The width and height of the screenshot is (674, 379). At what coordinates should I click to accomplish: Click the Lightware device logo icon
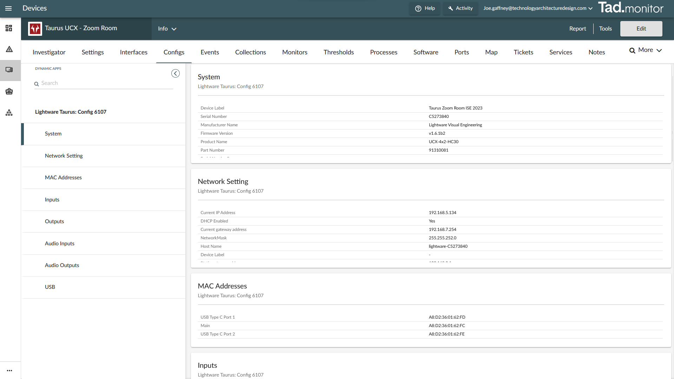pos(35,29)
